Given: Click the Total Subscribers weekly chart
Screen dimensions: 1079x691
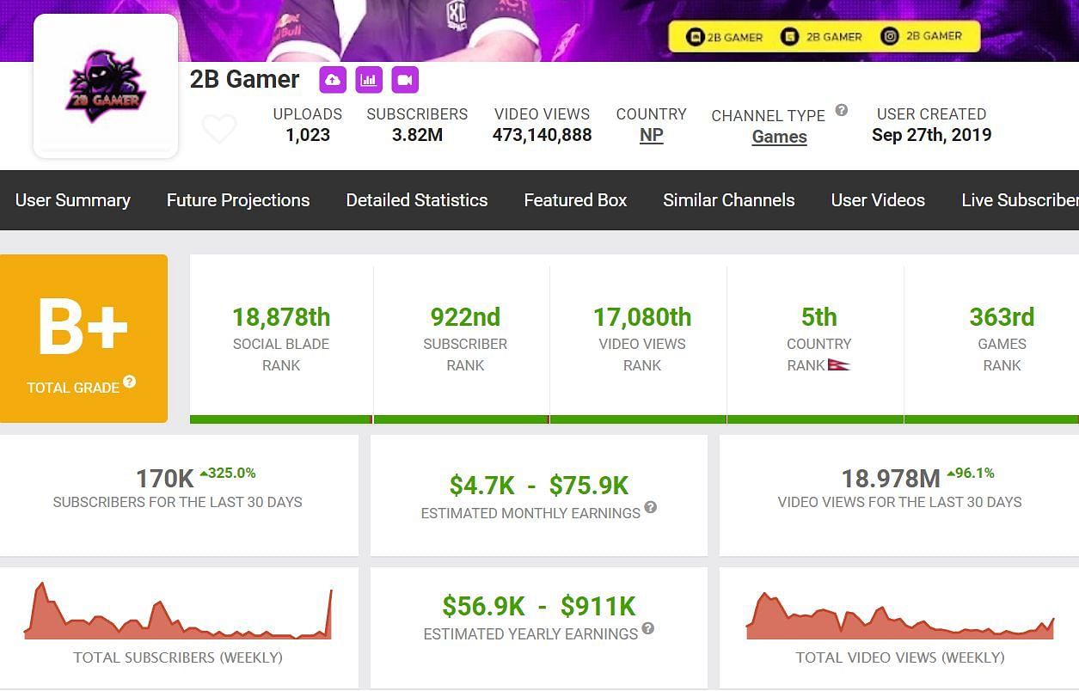Looking at the screenshot, I should pyautogui.click(x=178, y=613).
